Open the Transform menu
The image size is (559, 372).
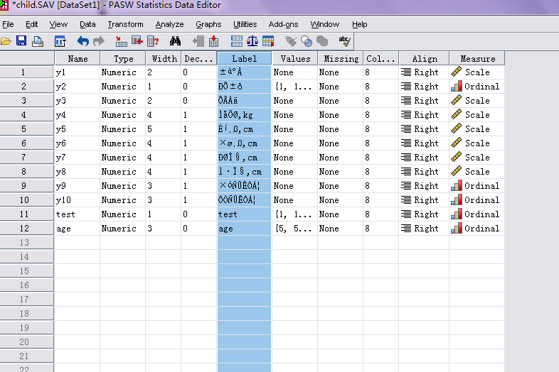click(125, 24)
